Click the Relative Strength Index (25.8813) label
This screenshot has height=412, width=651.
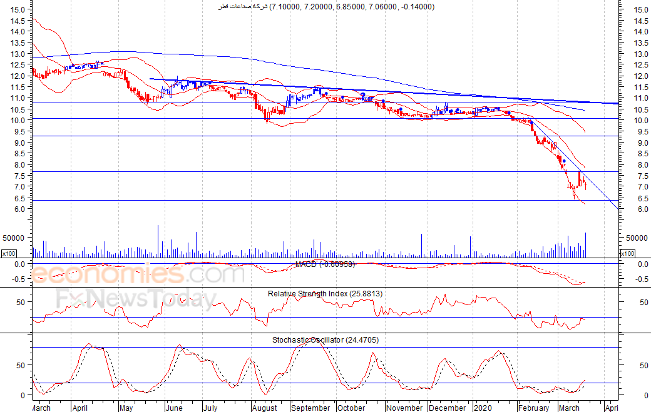[325, 293]
